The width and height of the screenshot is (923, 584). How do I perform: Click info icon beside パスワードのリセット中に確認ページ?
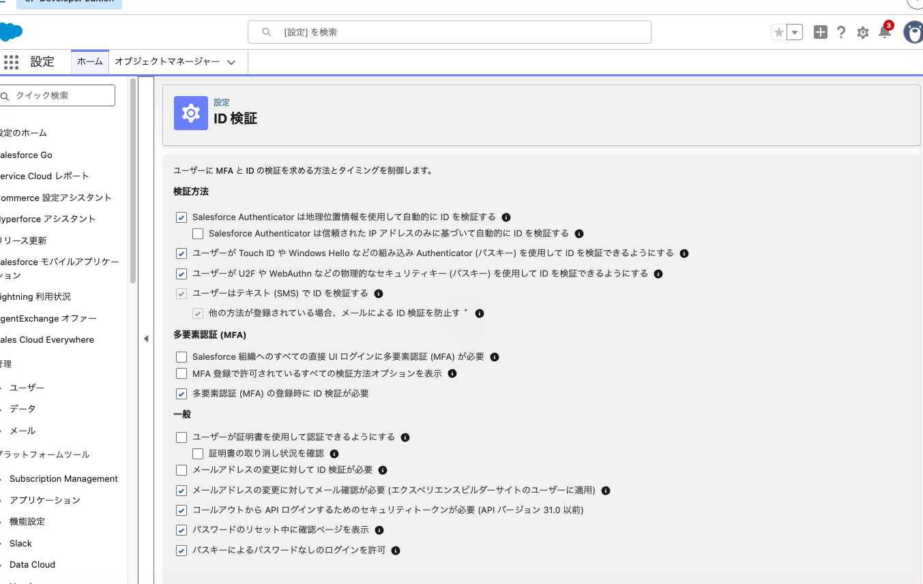pyautogui.click(x=379, y=530)
